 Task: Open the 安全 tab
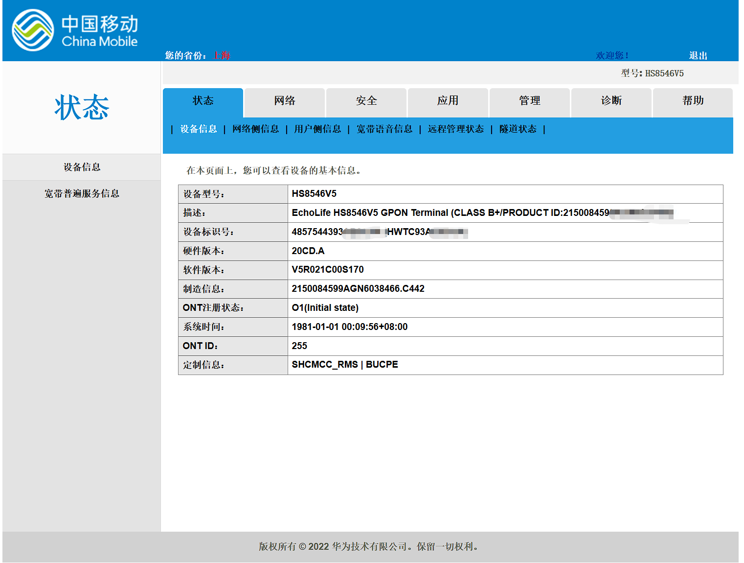click(x=366, y=101)
